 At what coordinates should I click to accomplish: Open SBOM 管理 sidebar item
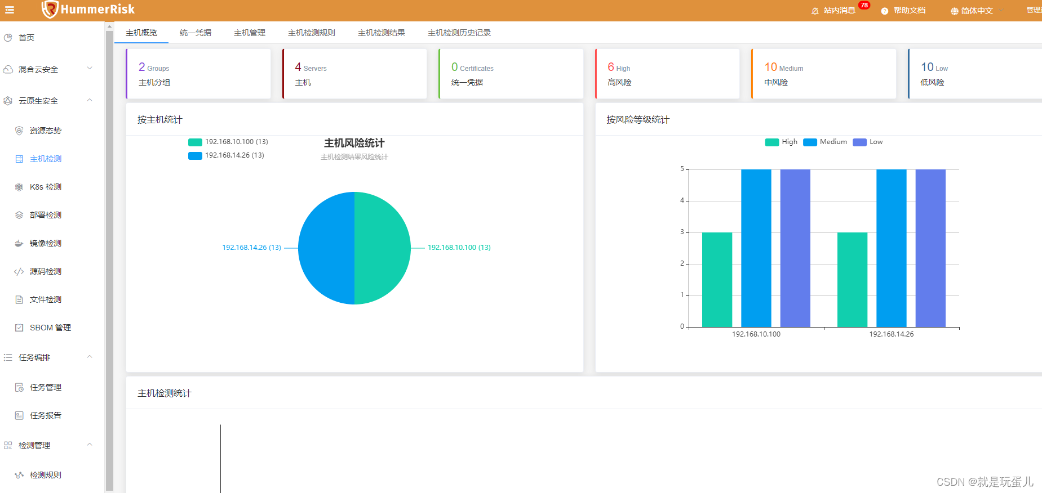click(x=52, y=328)
